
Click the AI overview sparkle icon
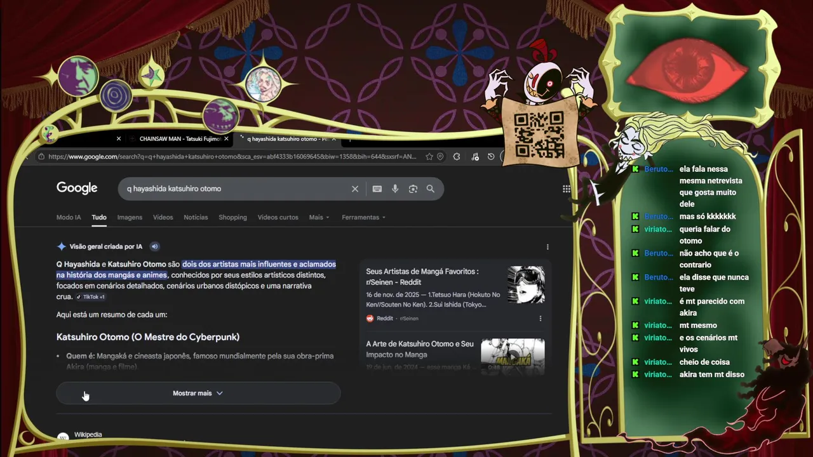click(62, 246)
